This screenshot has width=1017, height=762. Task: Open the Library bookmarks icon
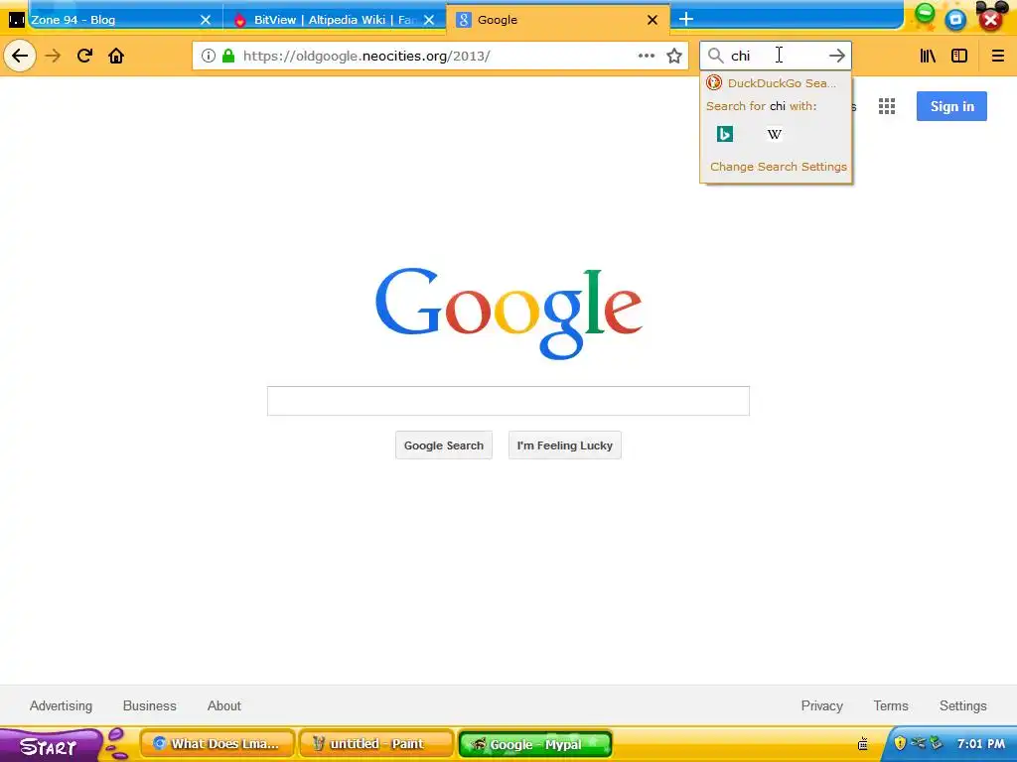point(929,56)
